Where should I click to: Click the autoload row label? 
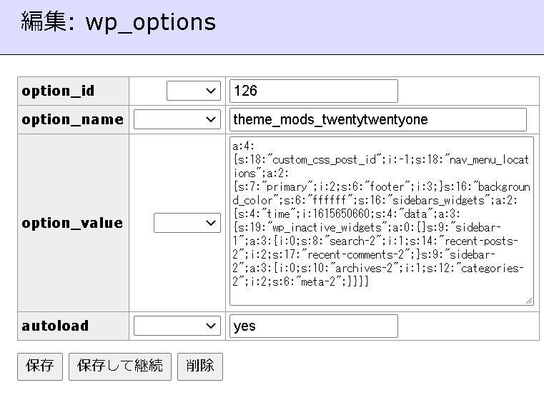tap(55, 326)
